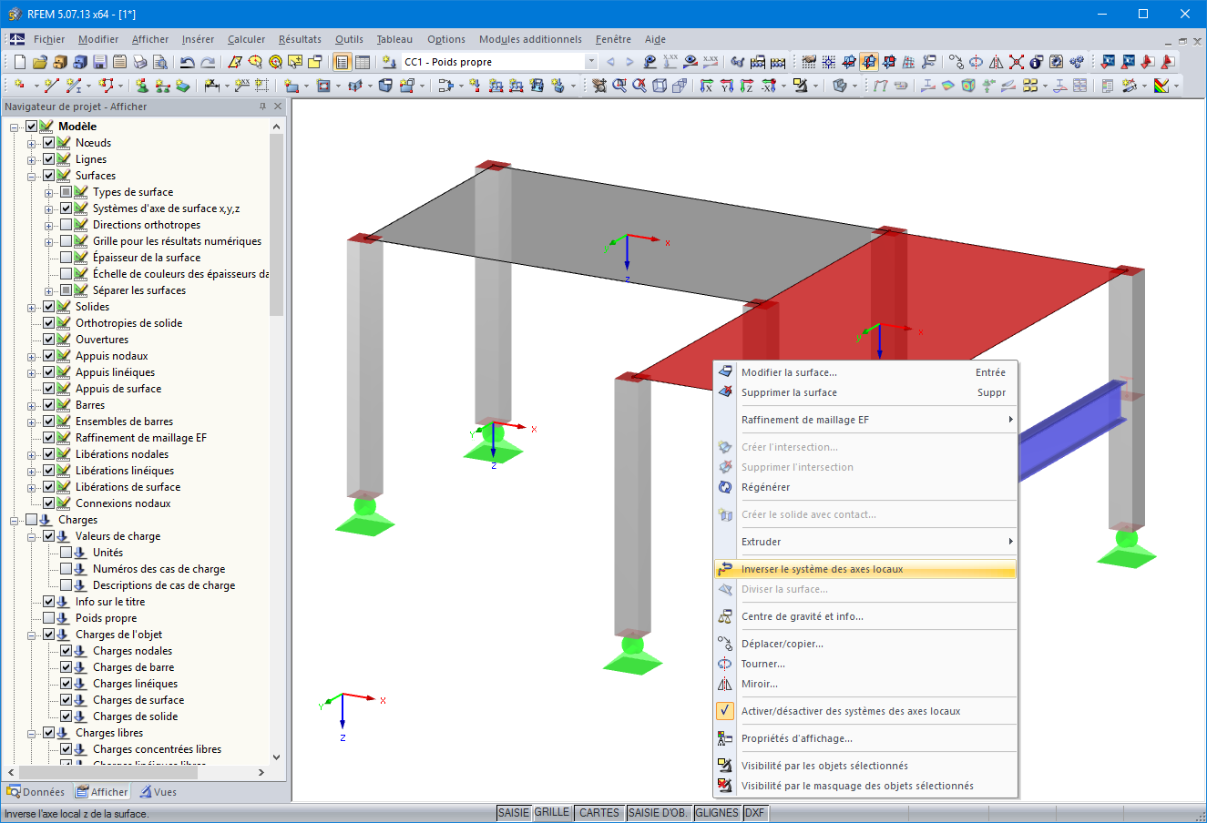
Task: Collapse the Valeurs de charge node
Action: (x=32, y=536)
